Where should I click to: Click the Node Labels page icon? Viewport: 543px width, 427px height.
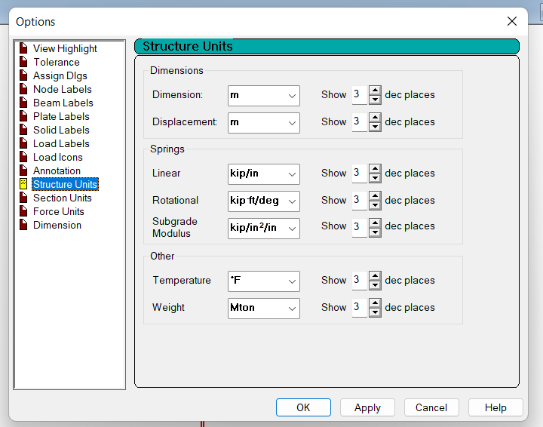tap(23, 89)
